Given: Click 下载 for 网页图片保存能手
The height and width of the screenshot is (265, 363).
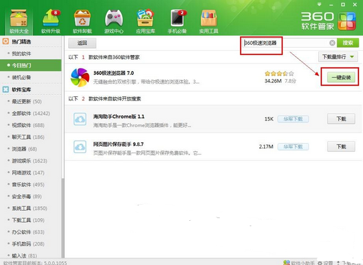Looking at the screenshot, I should pyautogui.click(x=341, y=147).
